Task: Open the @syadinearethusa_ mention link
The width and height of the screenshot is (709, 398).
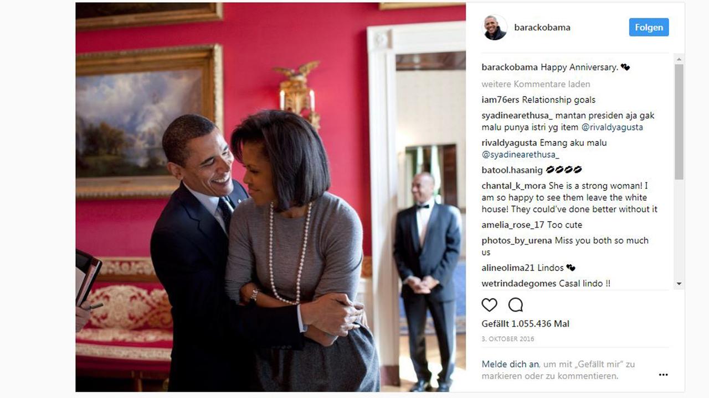Action: tap(520, 155)
